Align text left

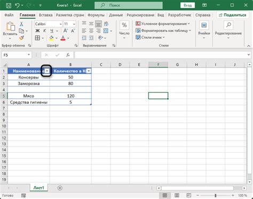coord(84,31)
